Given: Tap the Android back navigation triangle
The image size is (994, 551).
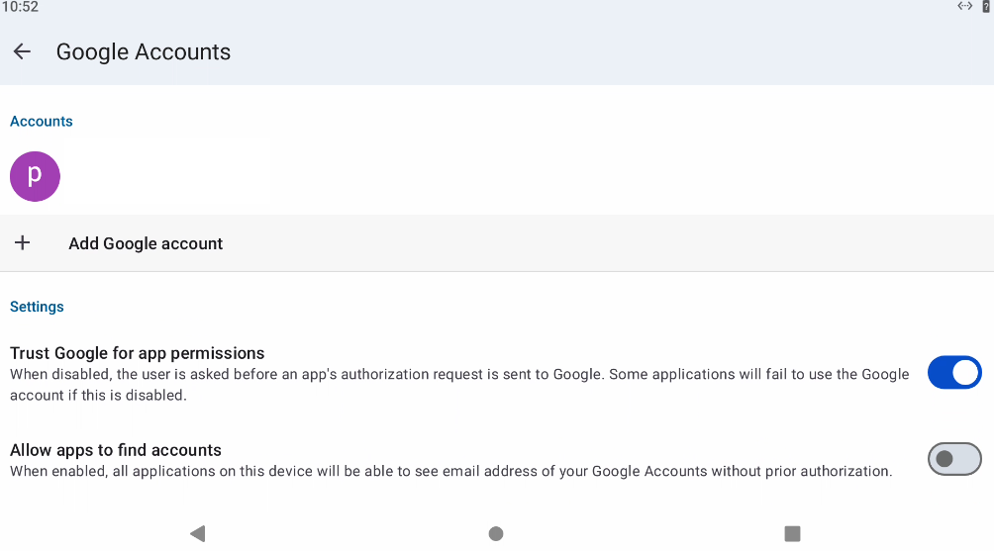Looking at the screenshot, I should (197, 533).
